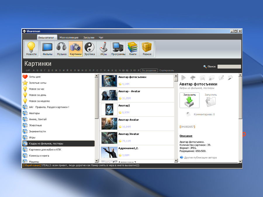Click the Поиск search input field

pyautogui.click(x=229, y=67)
